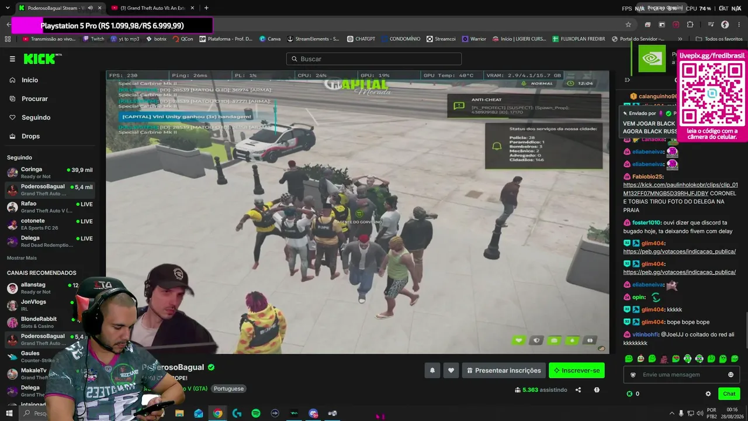Open Seguindo in the sidebar
The width and height of the screenshot is (748, 421).
(x=36, y=118)
